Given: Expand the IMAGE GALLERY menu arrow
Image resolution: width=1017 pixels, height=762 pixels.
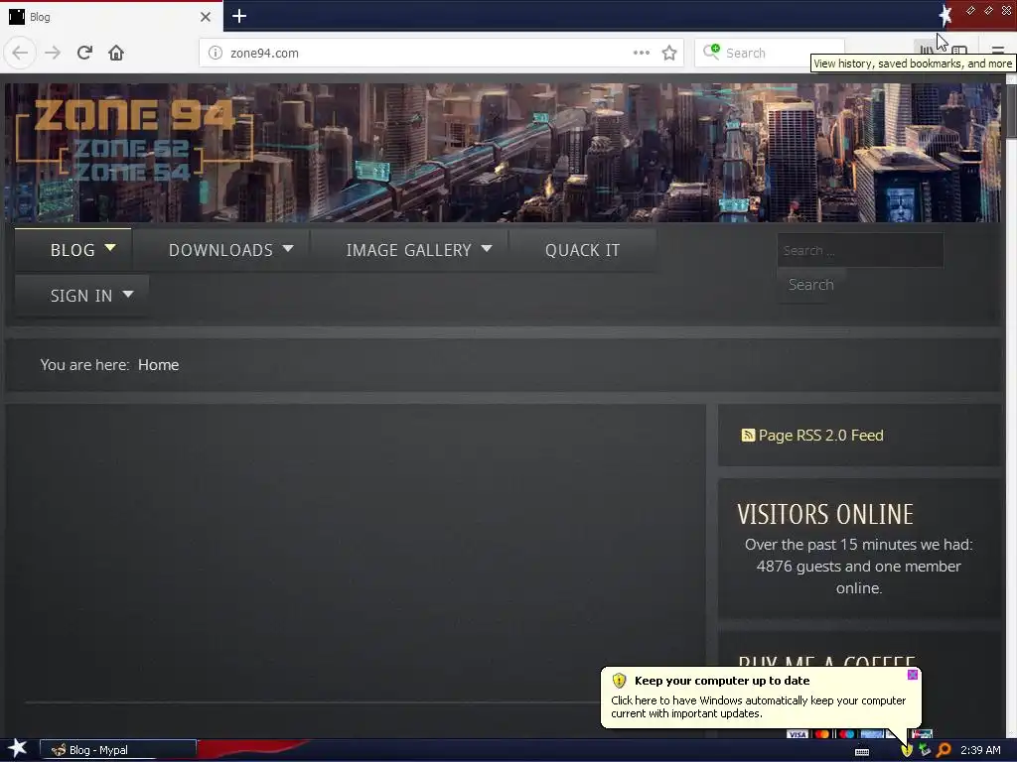Looking at the screenshot, I should [487, 248].
